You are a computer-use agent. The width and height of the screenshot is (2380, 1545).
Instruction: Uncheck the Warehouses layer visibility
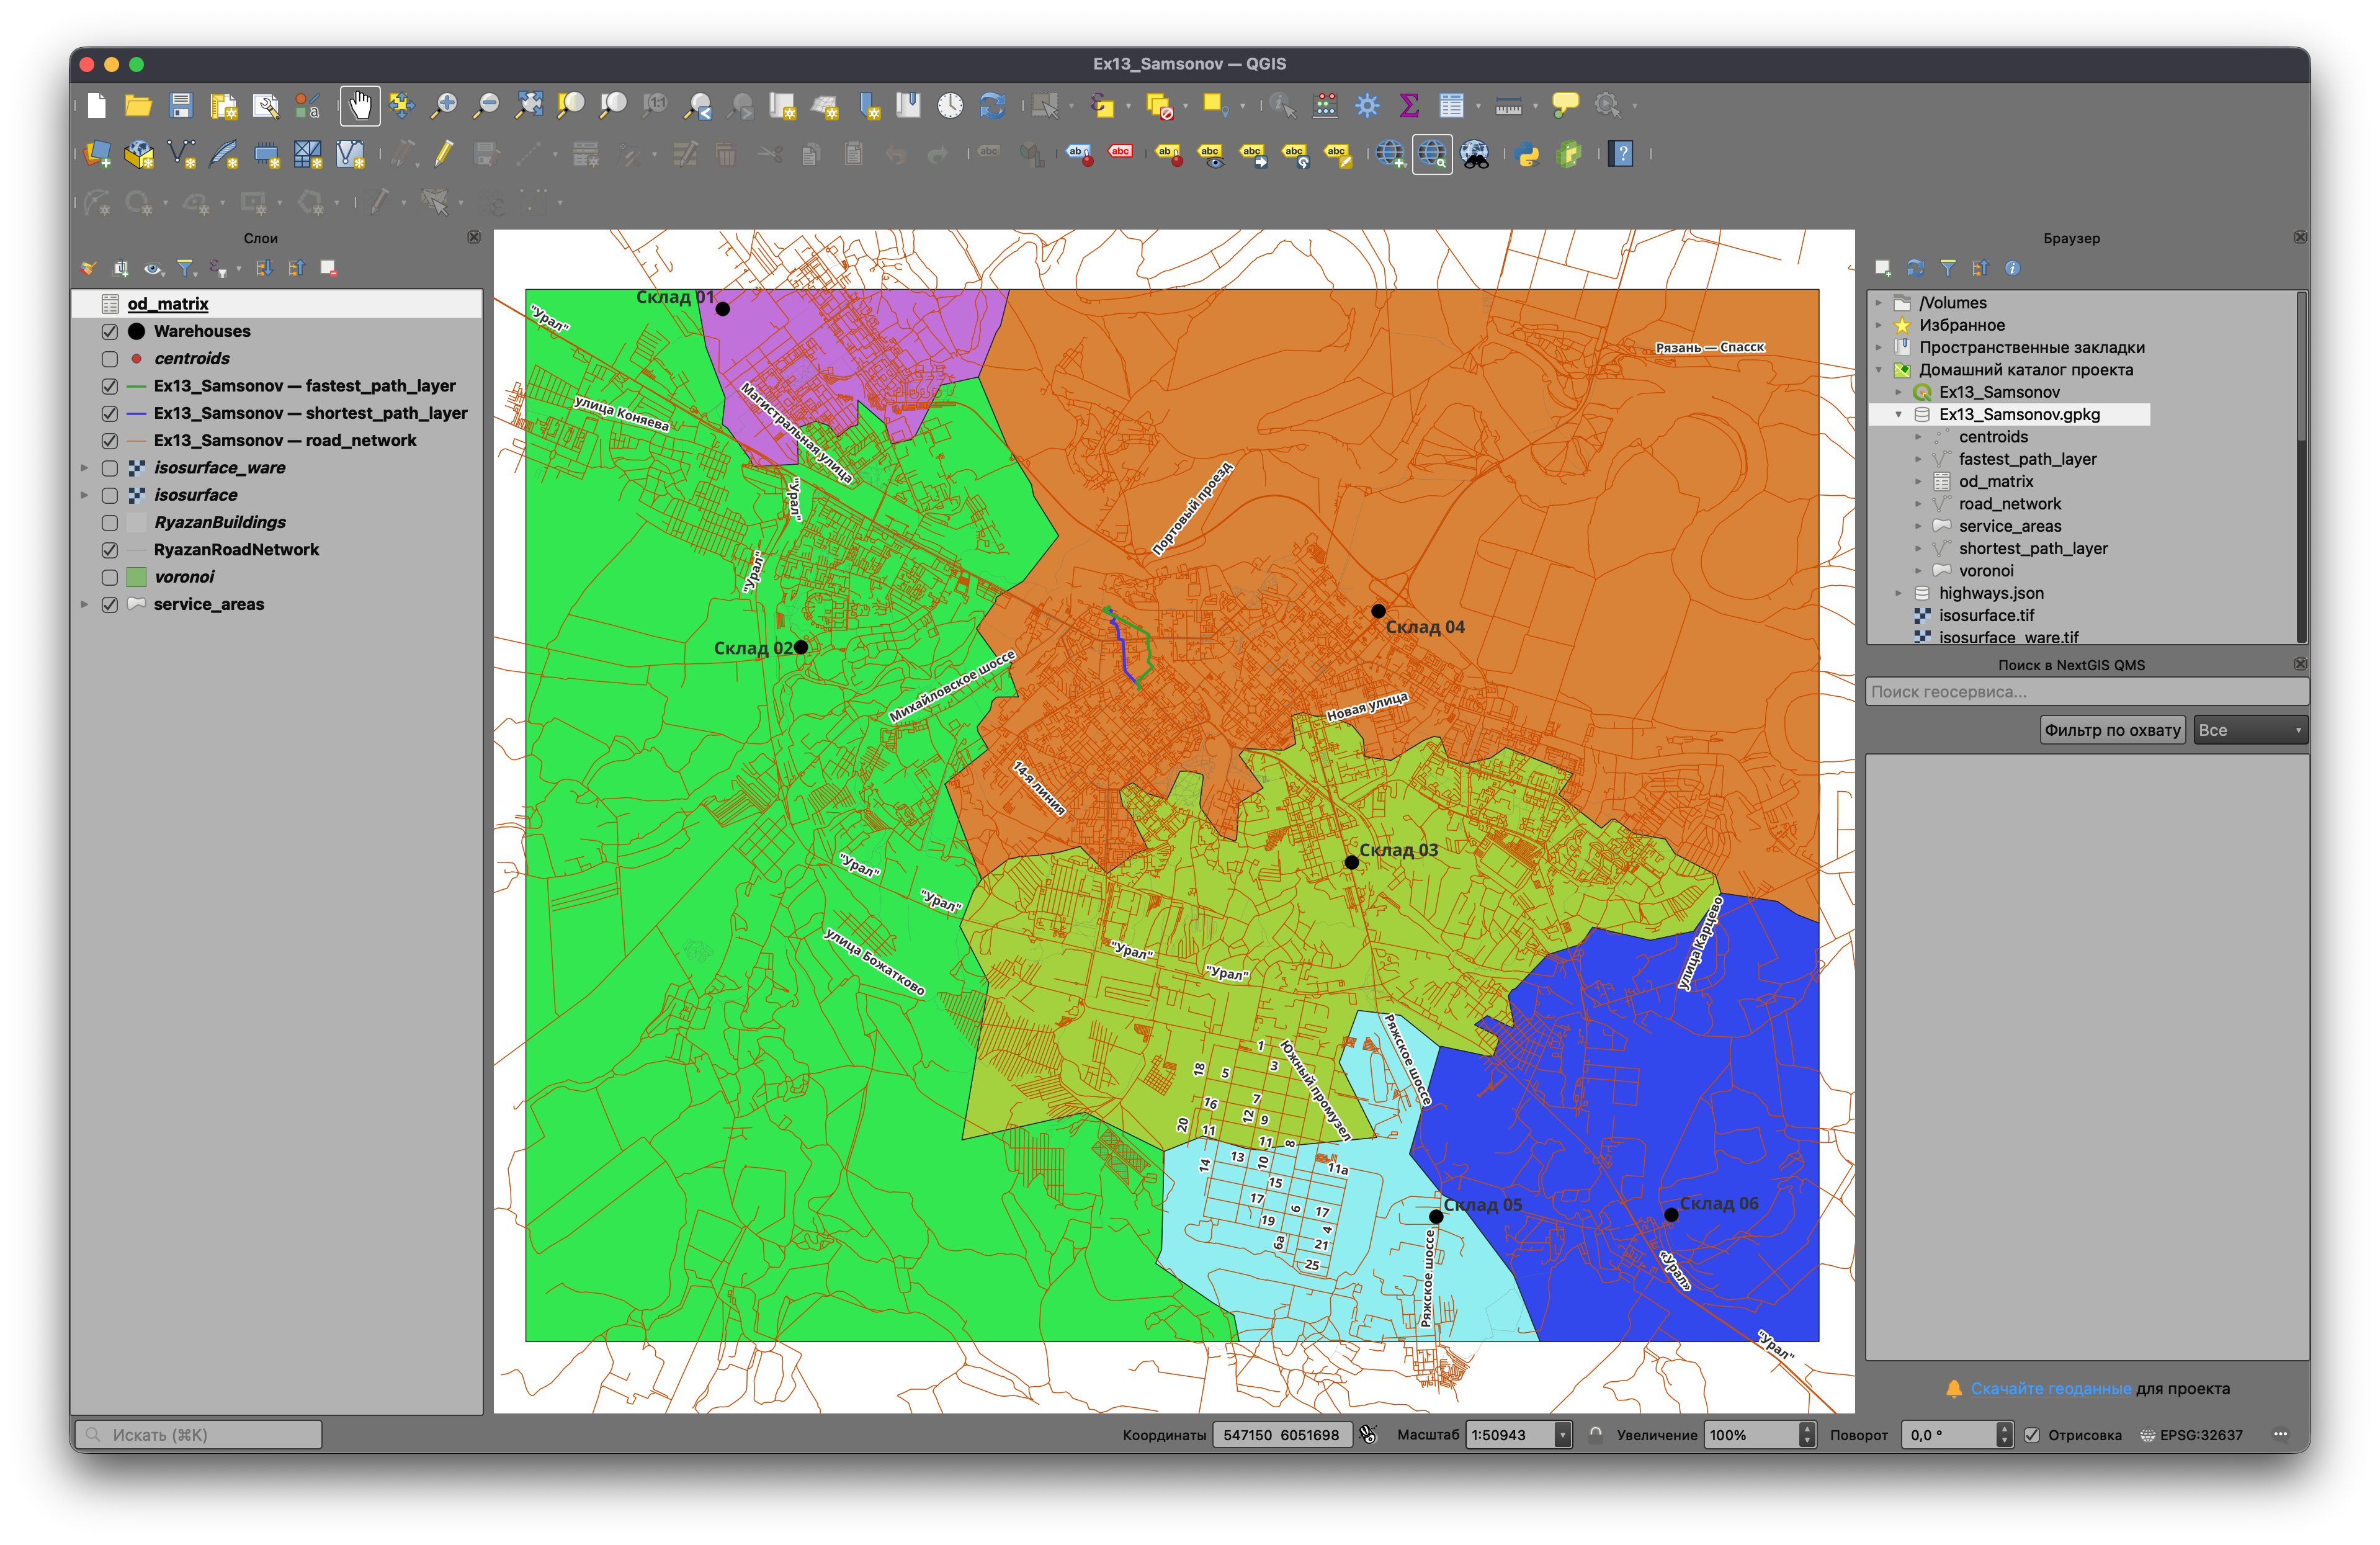click(110, 331)
